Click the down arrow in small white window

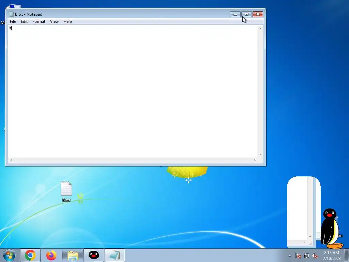point(310,237)
